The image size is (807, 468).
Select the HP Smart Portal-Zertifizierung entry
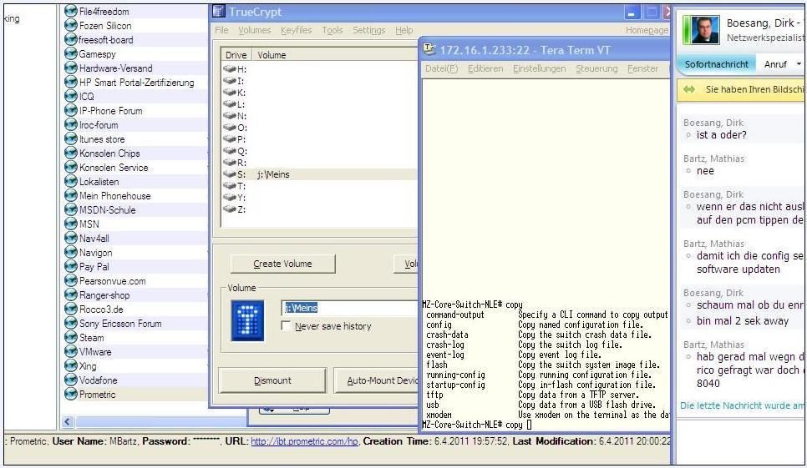(x=136, y=83)
